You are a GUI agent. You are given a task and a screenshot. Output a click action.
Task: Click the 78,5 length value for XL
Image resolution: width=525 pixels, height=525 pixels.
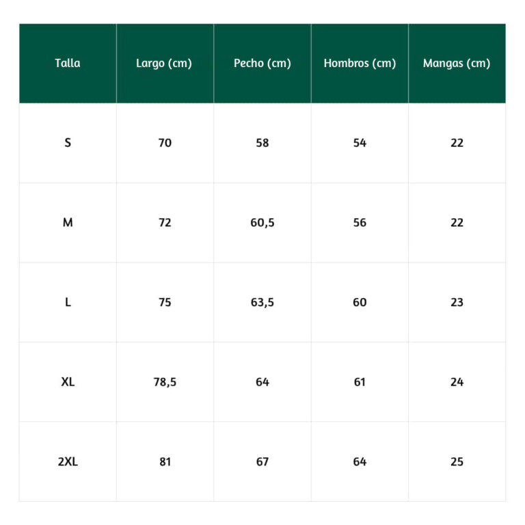tap(165, 382)
